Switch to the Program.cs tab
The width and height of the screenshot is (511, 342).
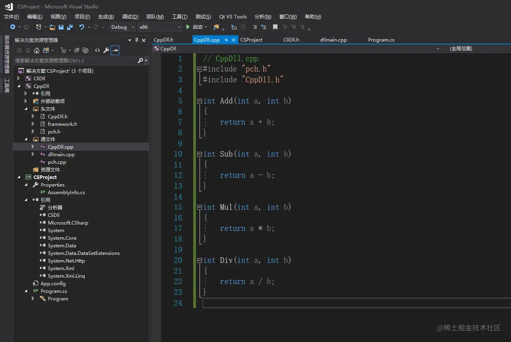381,40
